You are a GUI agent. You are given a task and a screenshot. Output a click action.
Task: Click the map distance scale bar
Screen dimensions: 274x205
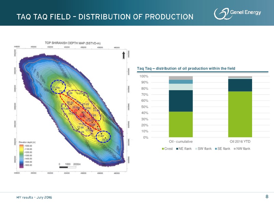(x=68, y=167)
